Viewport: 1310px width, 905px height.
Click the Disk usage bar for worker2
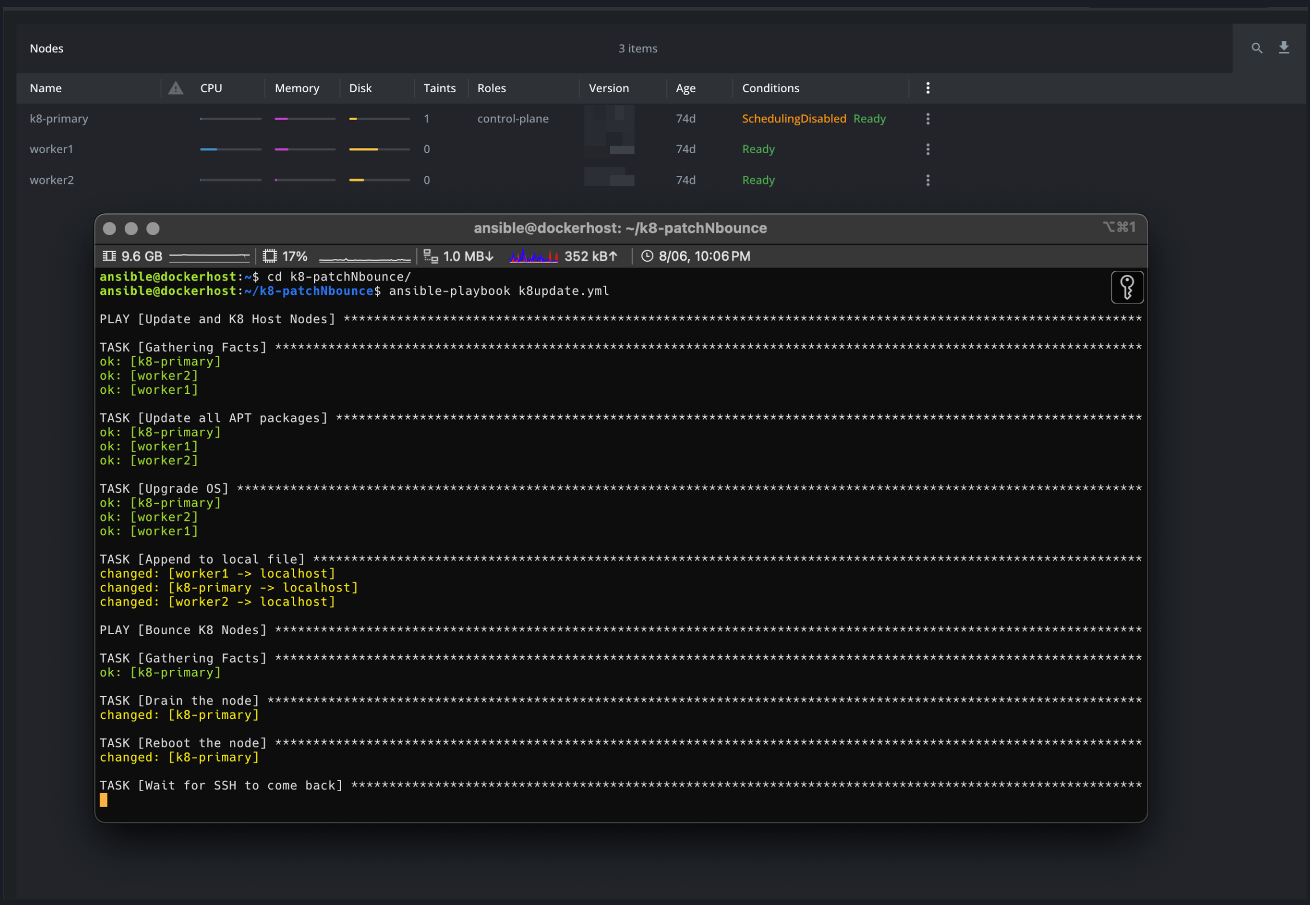coord(379,180)
